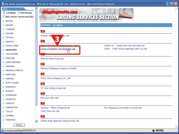Open NANTONG port in sidebar
179x134 pixels.
click(x=11, y=75)
